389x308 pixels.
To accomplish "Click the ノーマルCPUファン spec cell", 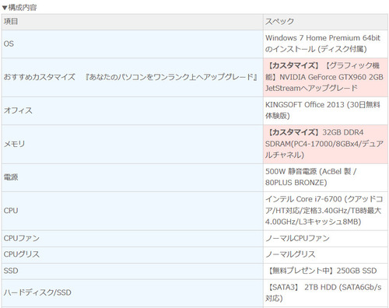I will 325,239.
